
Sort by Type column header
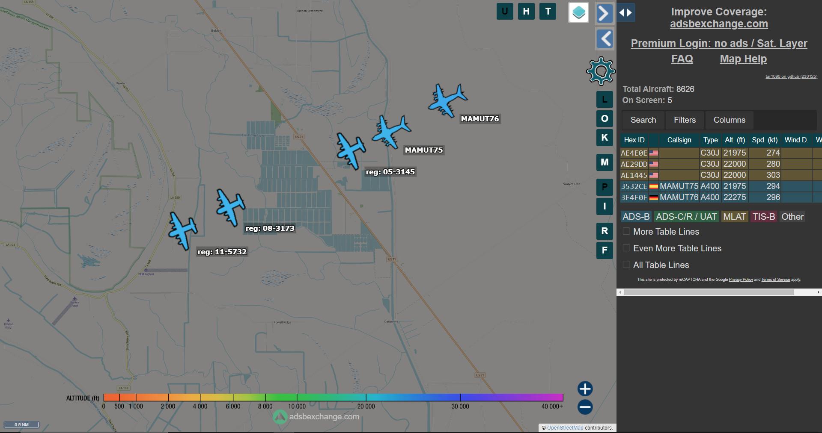(x=710, y=140)
